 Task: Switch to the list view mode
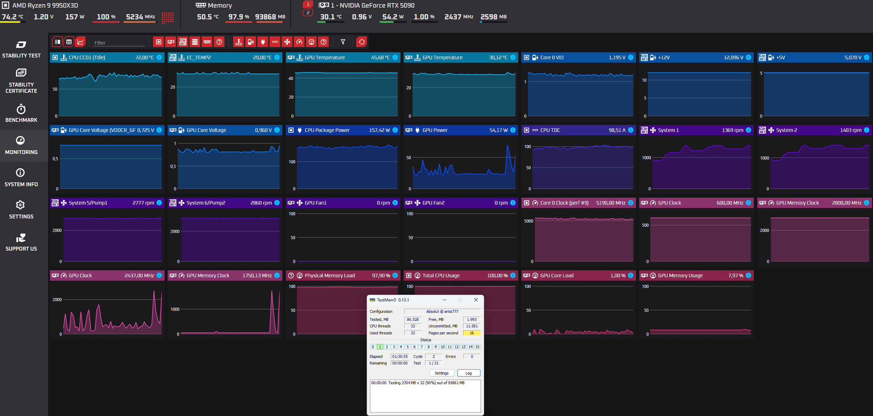pyautogui.click(x=58, y=42)
